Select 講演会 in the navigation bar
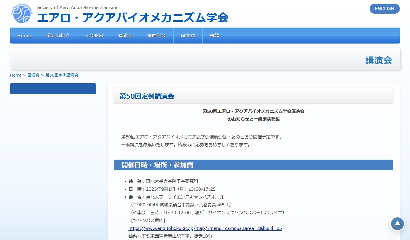 (125, 36)
